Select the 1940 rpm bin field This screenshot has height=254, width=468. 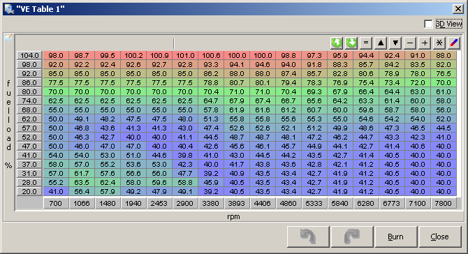[133, 203]
